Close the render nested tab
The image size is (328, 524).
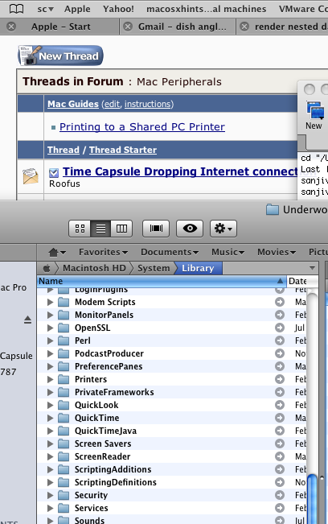click(244, 27)
